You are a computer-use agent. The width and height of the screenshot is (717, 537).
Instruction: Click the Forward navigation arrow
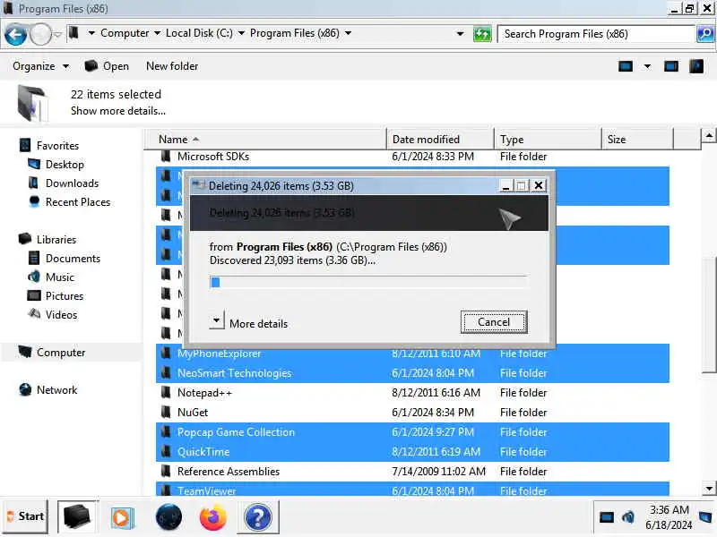click(40, 35)
